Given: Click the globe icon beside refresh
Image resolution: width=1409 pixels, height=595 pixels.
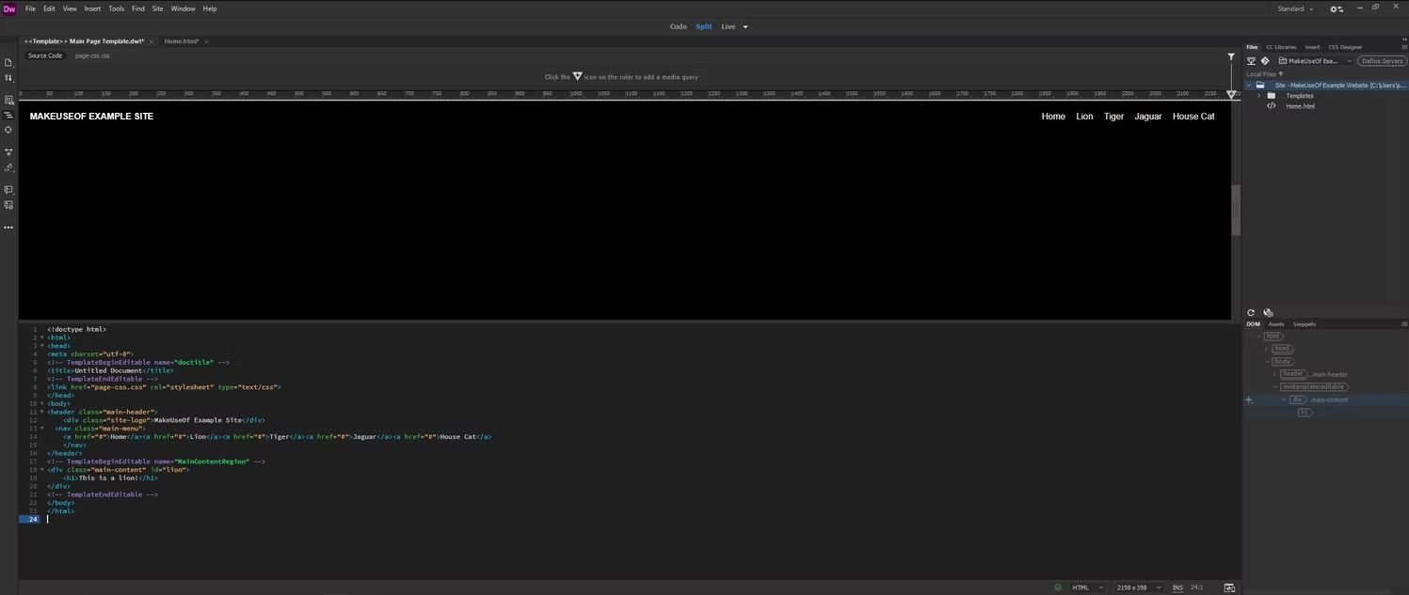Looking at the screenshot, I should (1268, 313).
